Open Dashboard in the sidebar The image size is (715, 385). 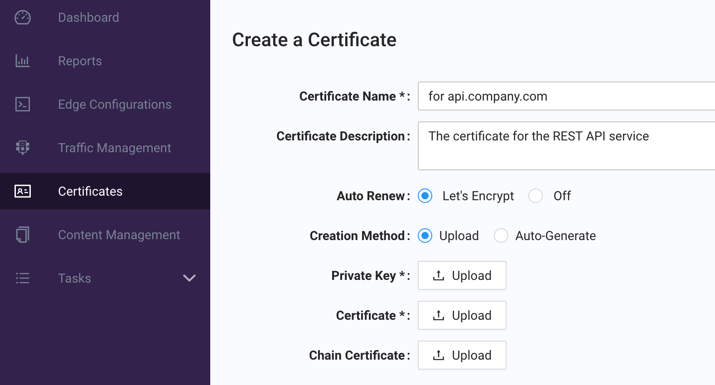pyautogui.click(x=105, y=17)
